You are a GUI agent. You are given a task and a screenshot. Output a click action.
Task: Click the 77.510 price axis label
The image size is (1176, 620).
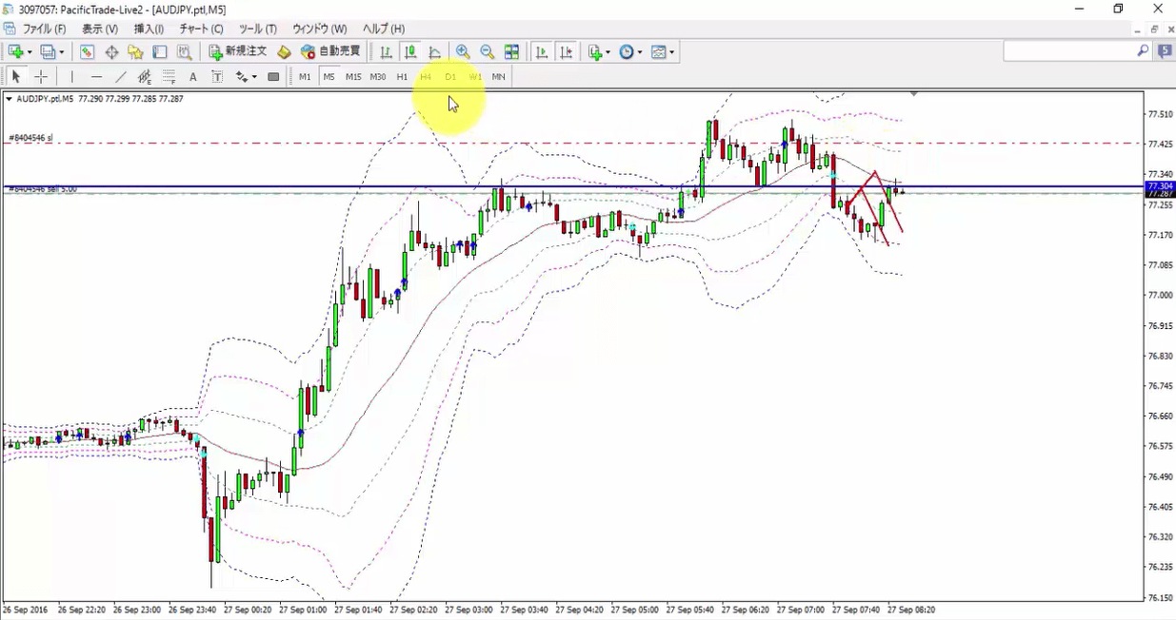[1160, 114]
